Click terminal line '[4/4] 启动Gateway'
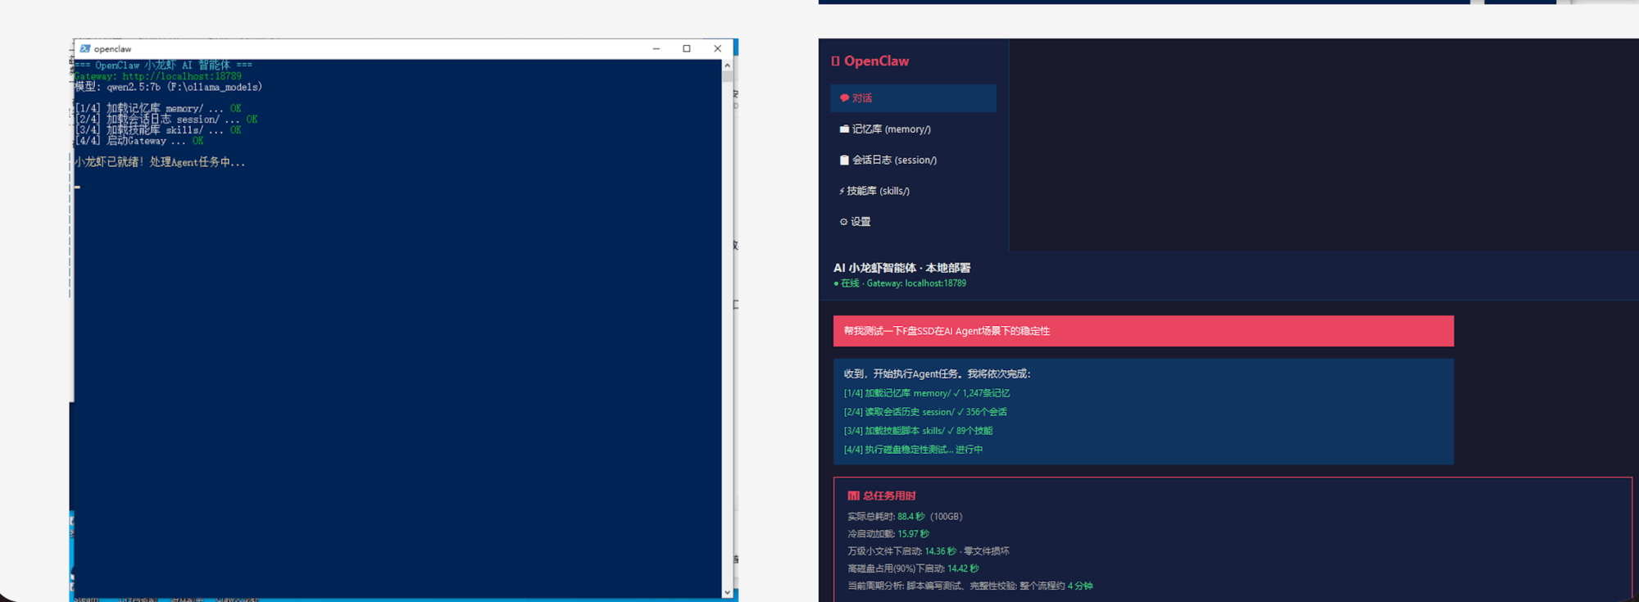 (x=139, y=141)
